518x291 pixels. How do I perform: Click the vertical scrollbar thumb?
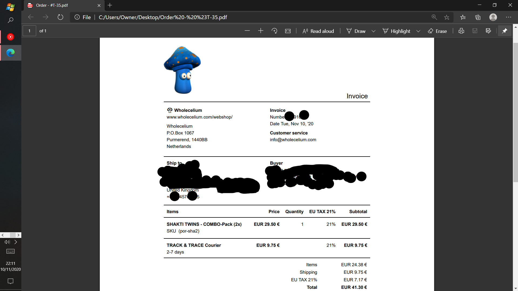tap(516, 112)
